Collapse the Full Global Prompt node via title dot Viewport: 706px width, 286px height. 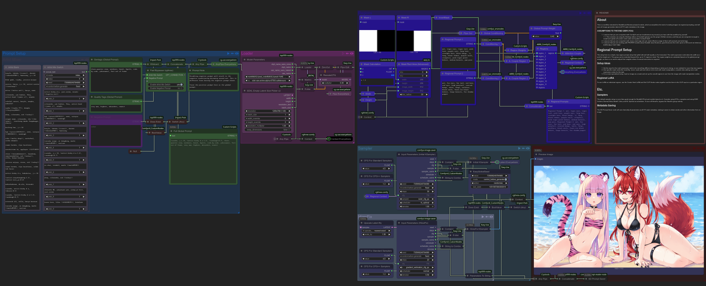pos(171,131)
